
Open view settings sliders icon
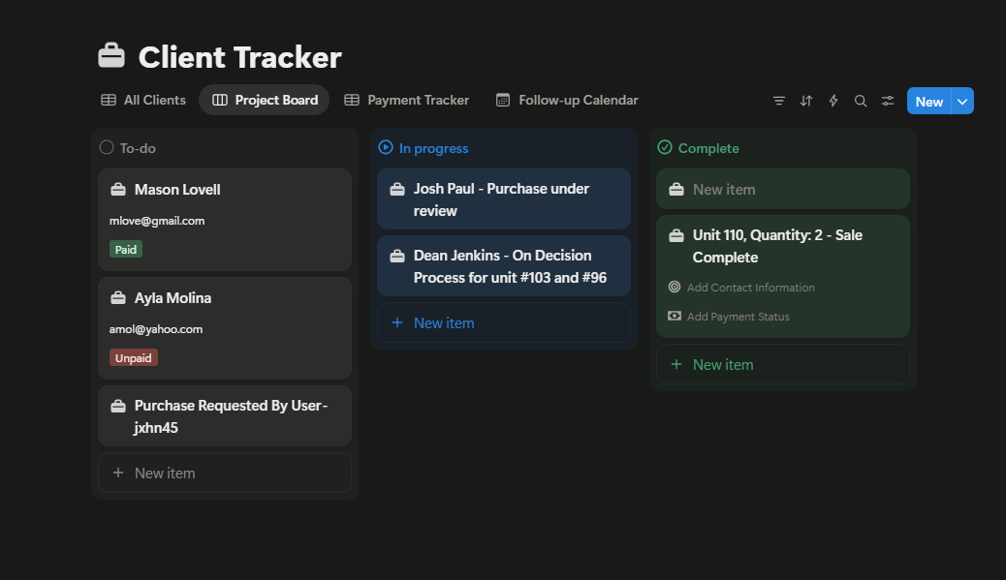pyautogui.click(x=888, y=101)
